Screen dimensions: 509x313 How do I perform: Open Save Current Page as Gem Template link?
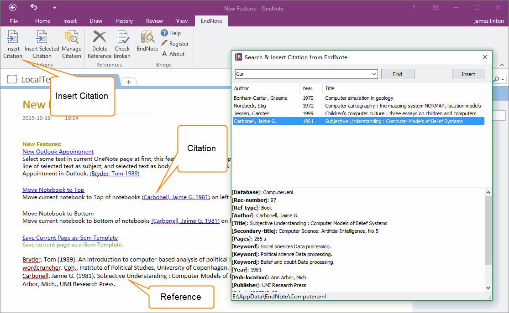point(70,238)
